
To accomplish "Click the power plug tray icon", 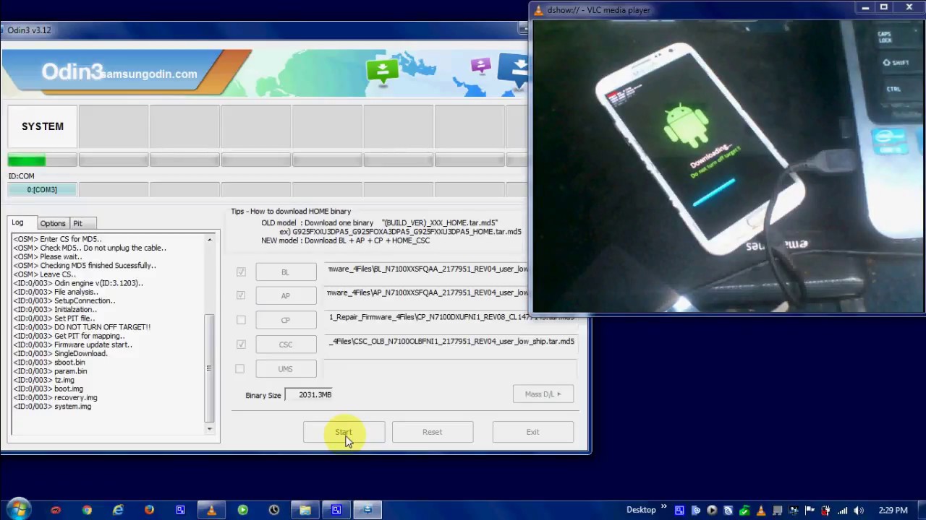I will (x=826, y=510).
